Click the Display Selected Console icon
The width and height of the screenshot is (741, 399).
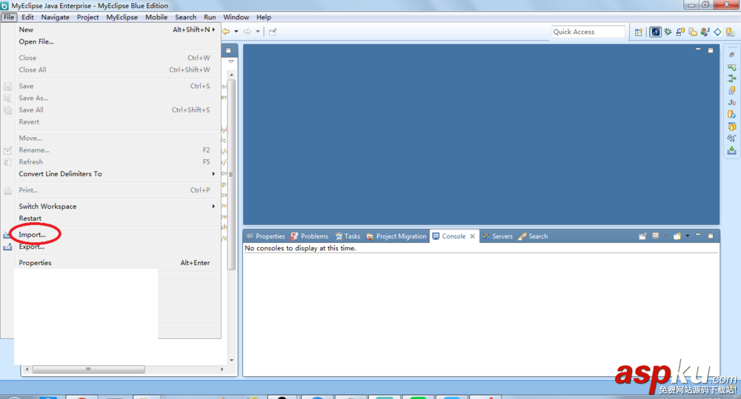656,236
